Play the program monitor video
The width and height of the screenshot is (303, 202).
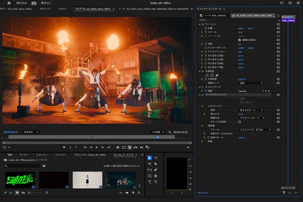(x=97, y=147)
